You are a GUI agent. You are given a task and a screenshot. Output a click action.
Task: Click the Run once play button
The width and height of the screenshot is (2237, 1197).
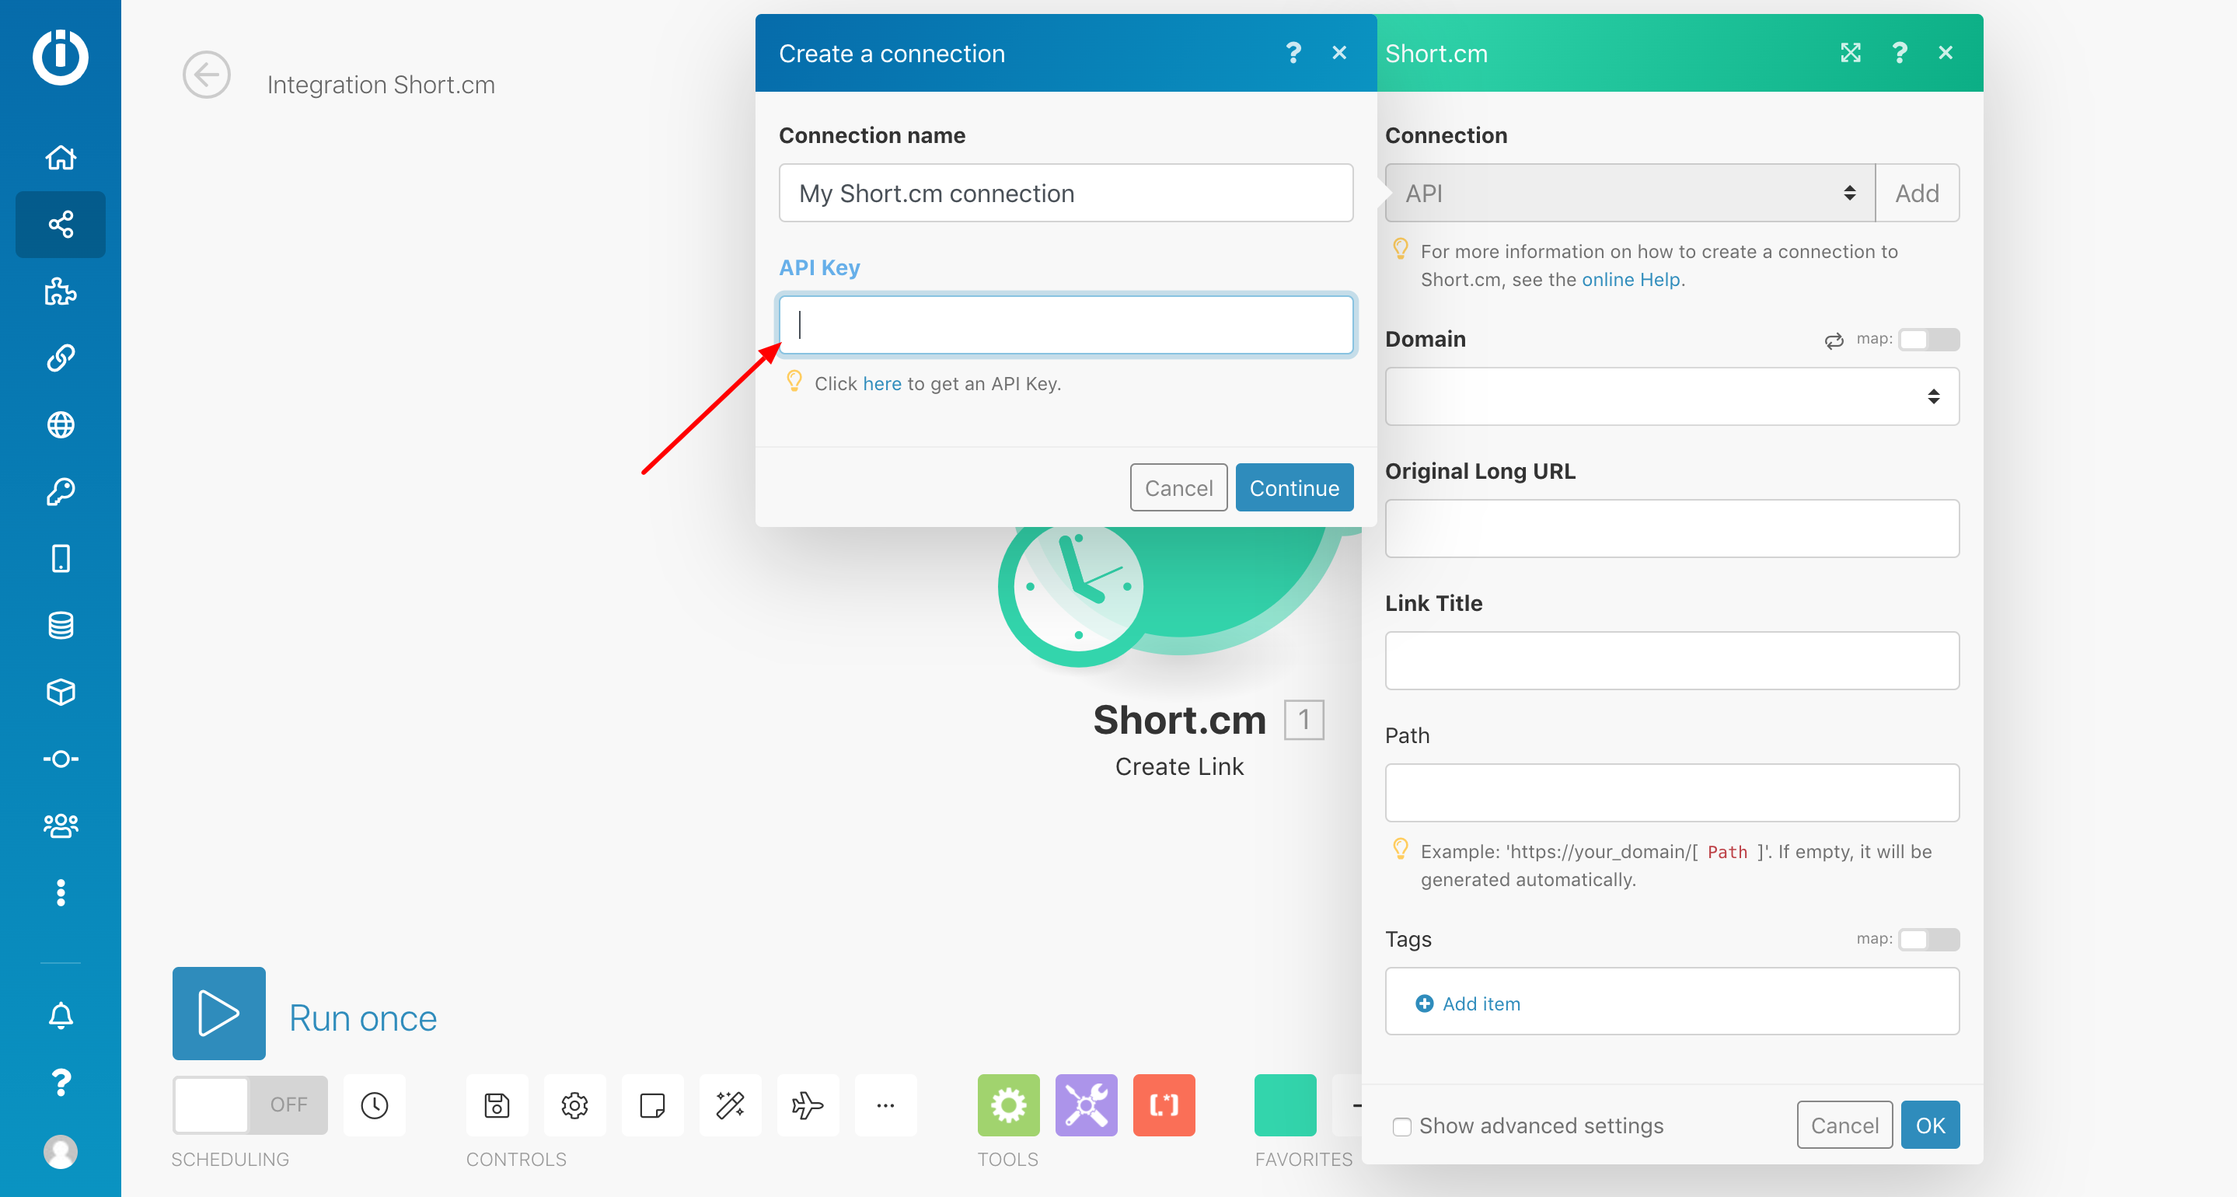coord(219,1013)
